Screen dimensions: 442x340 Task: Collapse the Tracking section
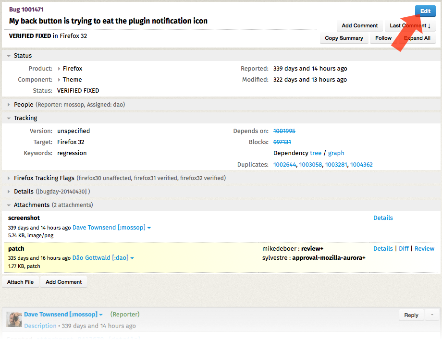pyautogui.click(x=9, y=118)
